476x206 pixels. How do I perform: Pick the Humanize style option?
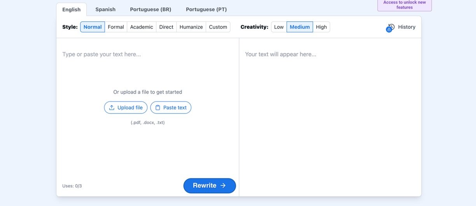pos(191,27)
